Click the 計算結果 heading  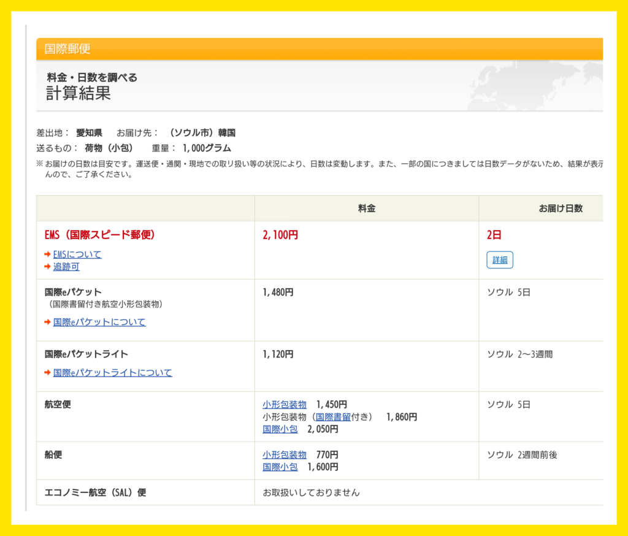tap(78, 93)
